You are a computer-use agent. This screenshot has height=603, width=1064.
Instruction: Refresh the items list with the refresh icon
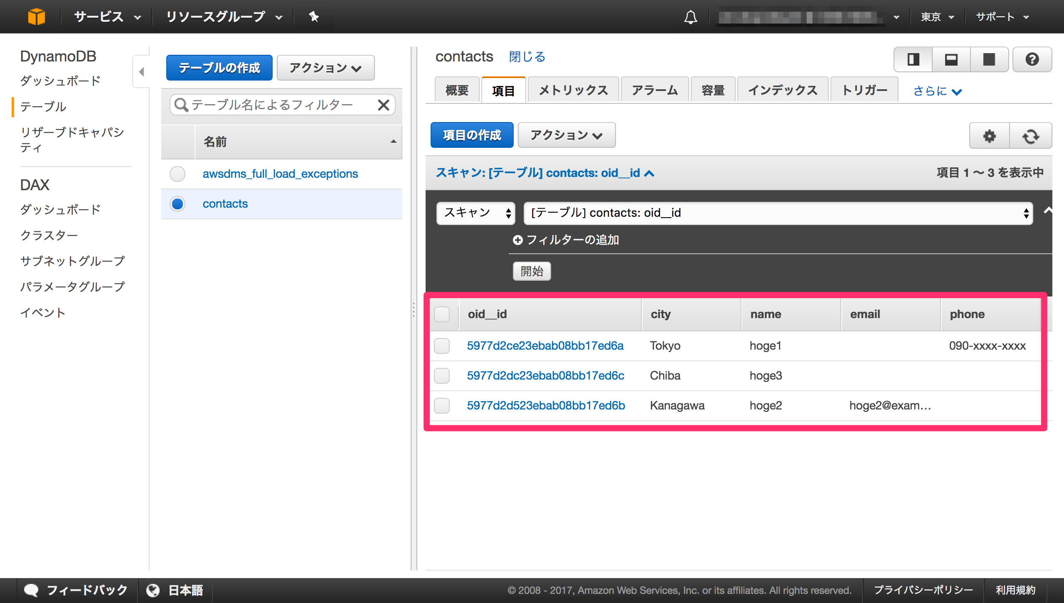(1031, 136)
